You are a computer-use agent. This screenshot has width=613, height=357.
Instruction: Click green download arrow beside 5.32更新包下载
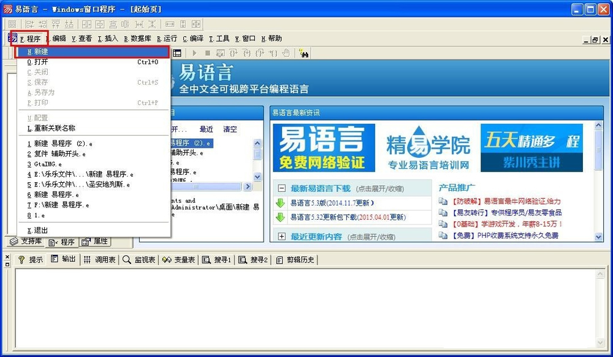coord(280,217)
